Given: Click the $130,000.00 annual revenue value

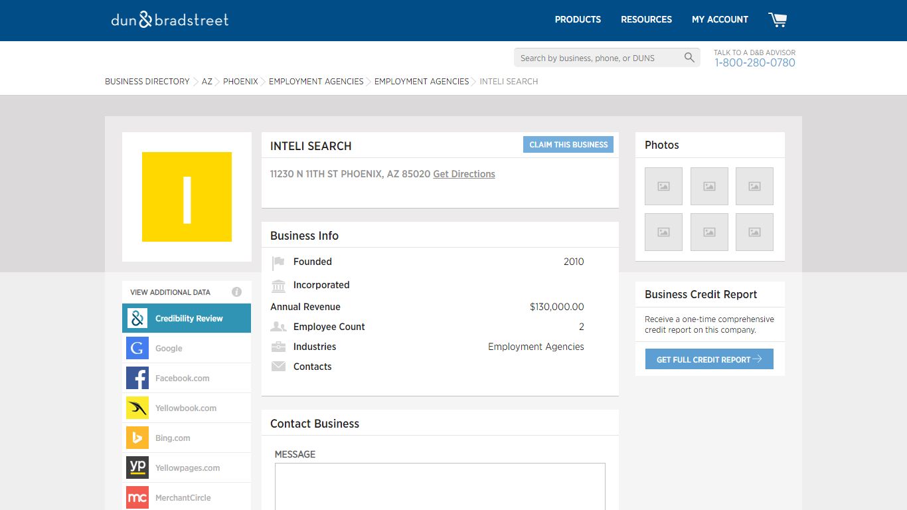Looking at the screenshot, I should point(557,307).
